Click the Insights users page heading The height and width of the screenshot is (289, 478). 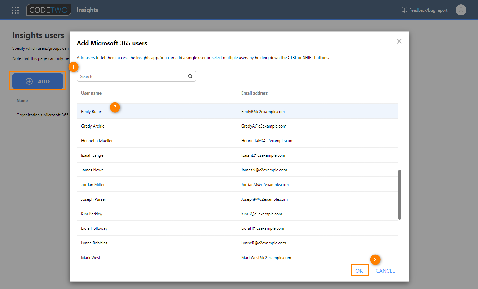coord(38,35)
